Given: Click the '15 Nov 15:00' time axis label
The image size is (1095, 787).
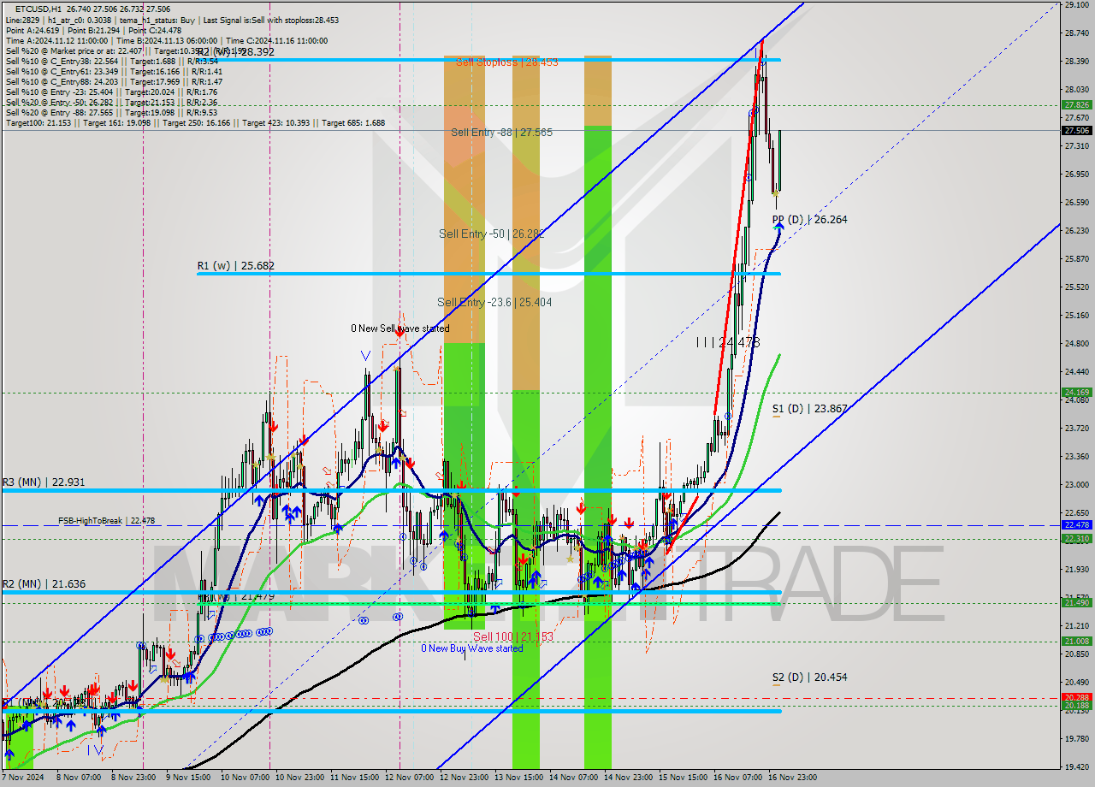Looking at the screenshot, I should click(682, 778).
